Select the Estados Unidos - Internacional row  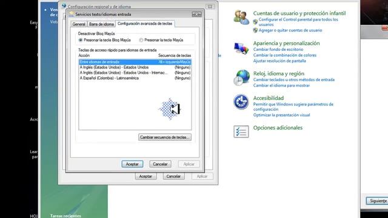(x=135, y=73)
